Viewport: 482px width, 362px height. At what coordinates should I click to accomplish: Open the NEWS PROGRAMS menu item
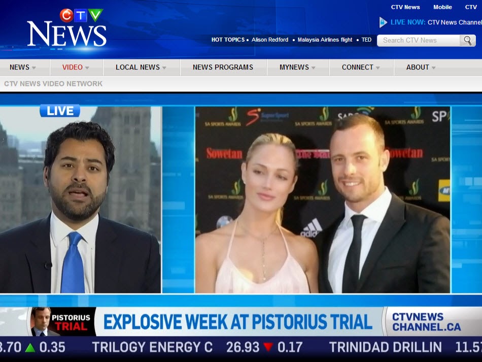click(x=223, y=67)
